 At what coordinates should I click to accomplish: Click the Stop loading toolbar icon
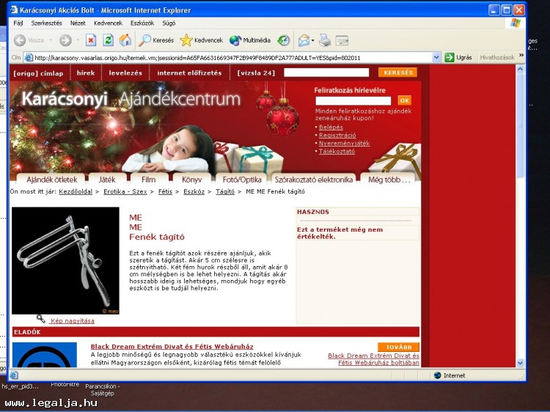pyautogui.click(x=91, y=40)
